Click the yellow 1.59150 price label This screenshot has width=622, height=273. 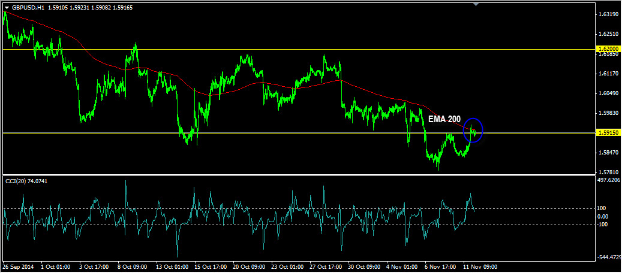[608, 133]
